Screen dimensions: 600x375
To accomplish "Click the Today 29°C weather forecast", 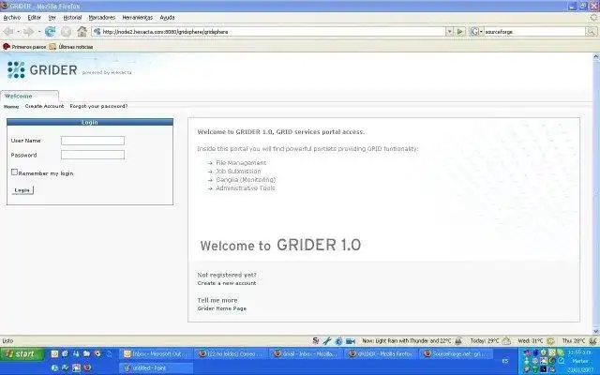I will pyautogui.click(x=490, y=340).
